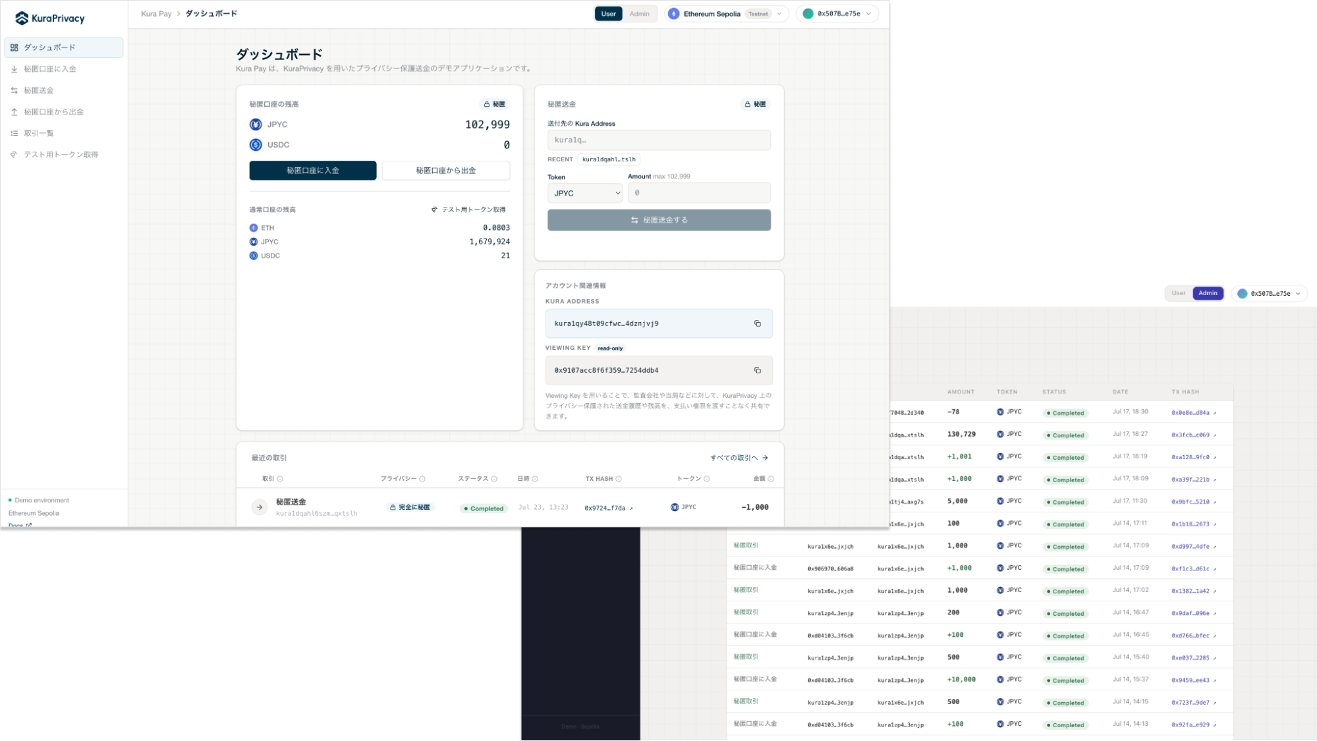Click the ETH icon in 通常口座の残高
This screenshot has width=1317, height=741.
(254, 228)
